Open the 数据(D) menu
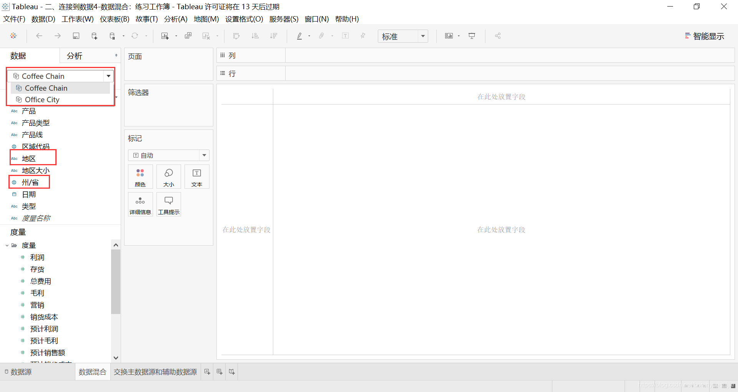Image resolution: width=738 pixels, height=392 pixels. click(43, 19)
